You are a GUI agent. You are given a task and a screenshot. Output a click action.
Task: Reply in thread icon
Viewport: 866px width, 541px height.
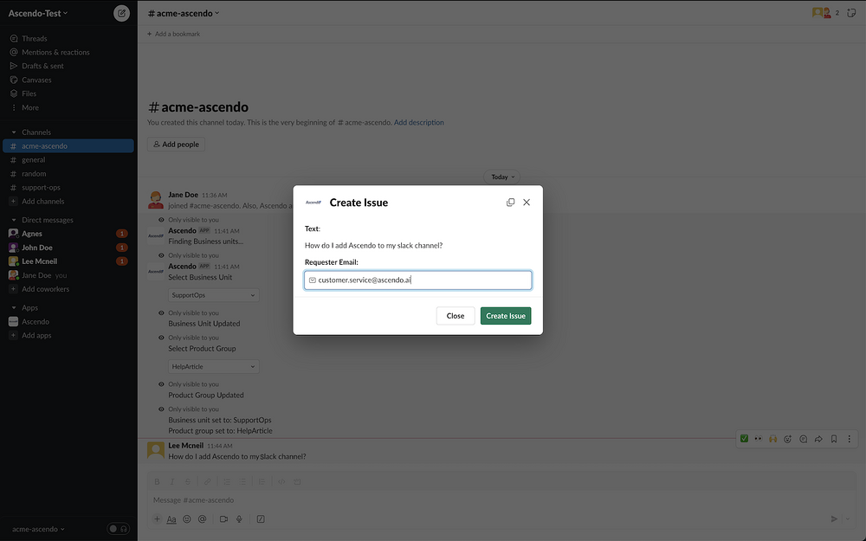coord(803,439)
